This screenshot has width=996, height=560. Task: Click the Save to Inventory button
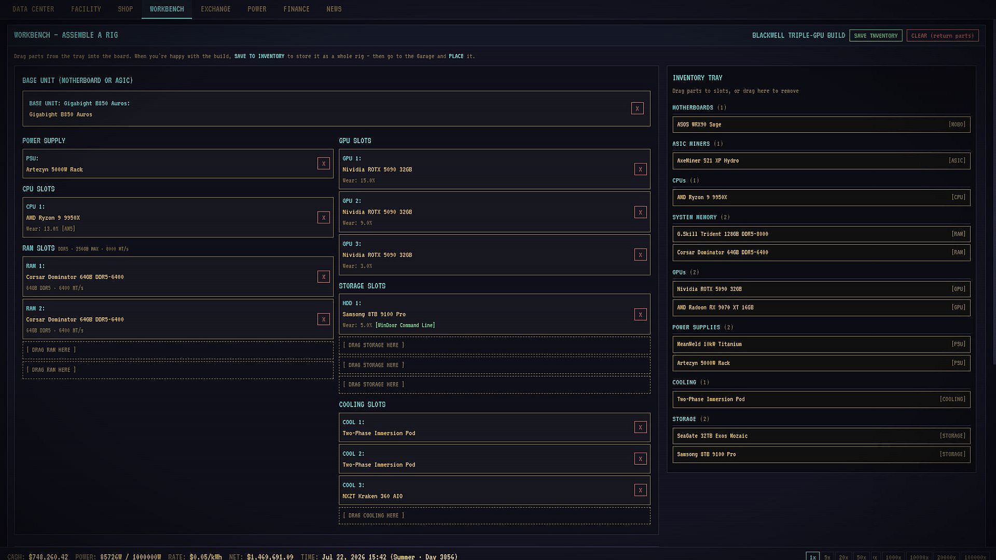coord(876,36)
